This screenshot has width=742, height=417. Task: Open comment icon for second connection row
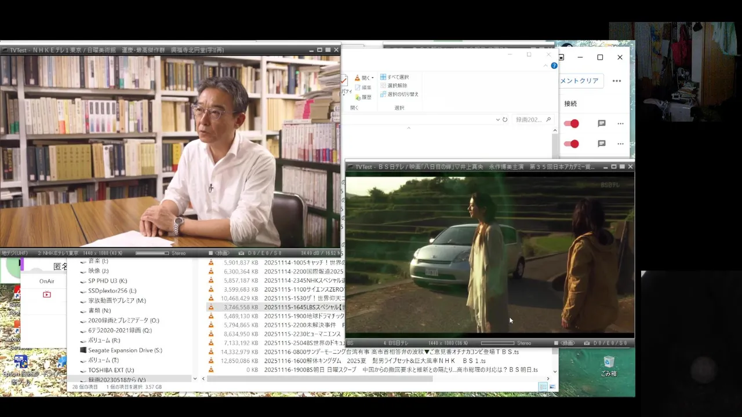tap(602, 144)
